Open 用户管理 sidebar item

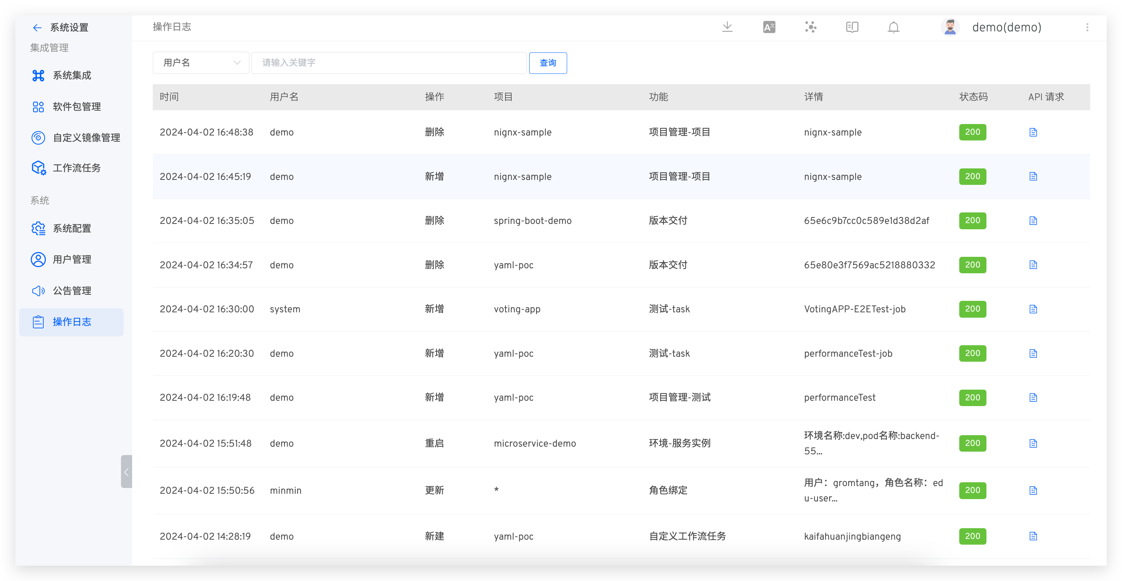(72, 259)
